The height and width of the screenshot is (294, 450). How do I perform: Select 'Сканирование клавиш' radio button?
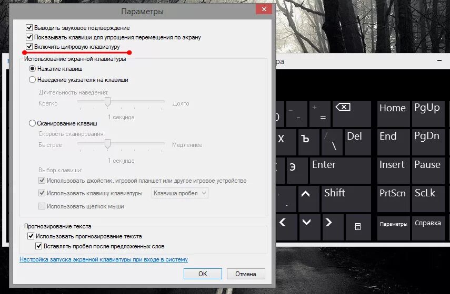pos(32,123)
